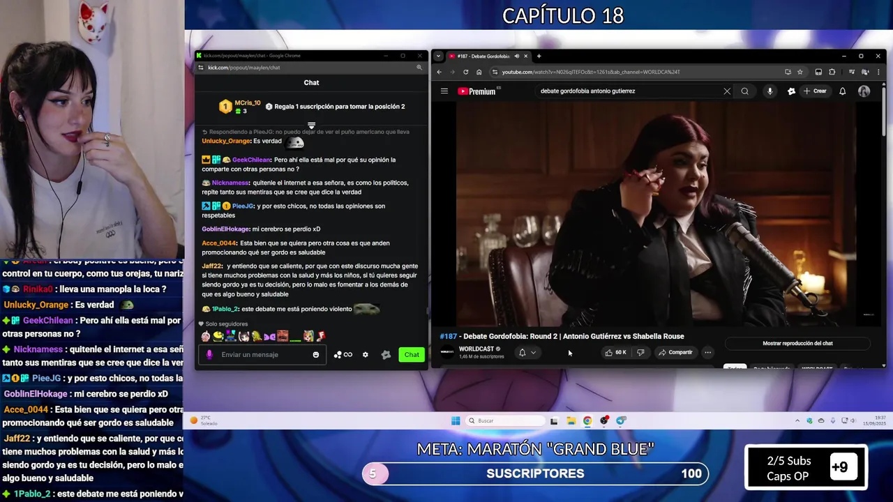Open the YouTube notifications bell in header

[842, 91]
